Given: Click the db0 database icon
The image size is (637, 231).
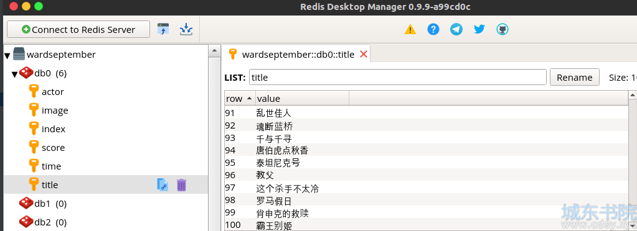Looking at the screenshot, I should tap(26, 73).
